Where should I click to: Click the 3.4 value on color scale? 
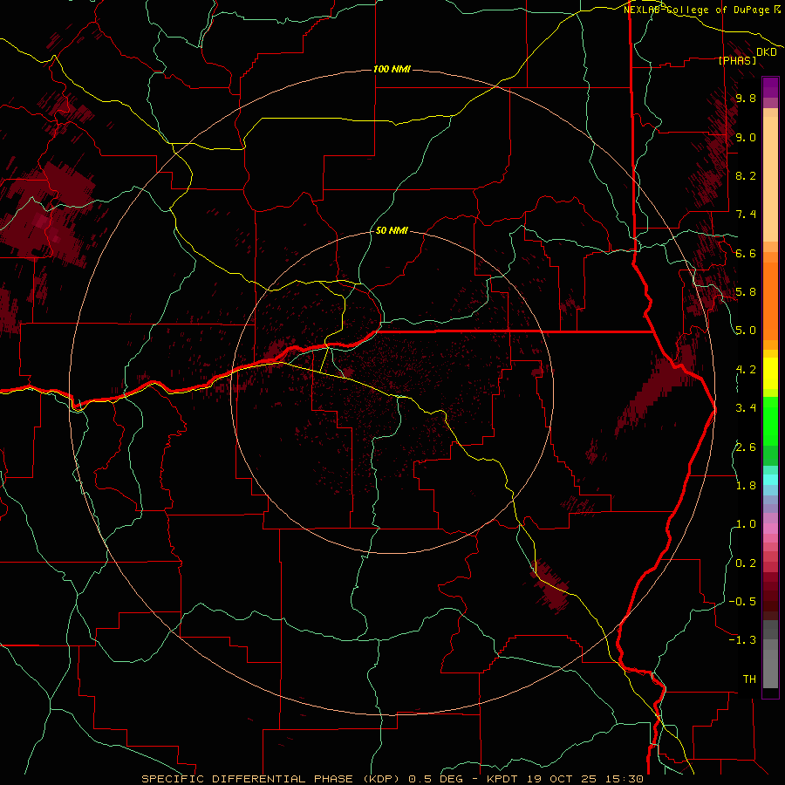pyautogui.click(x=746, y=408)
